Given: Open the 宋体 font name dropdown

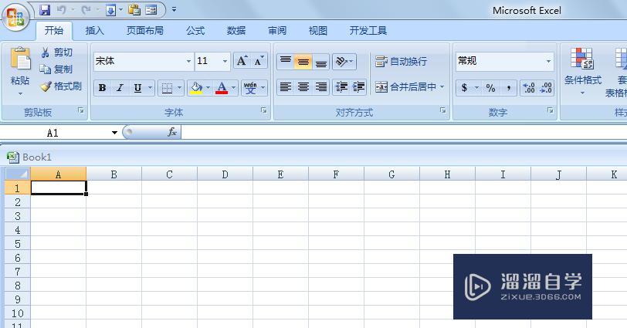Looking at the screenshot, I should [188, 62].
